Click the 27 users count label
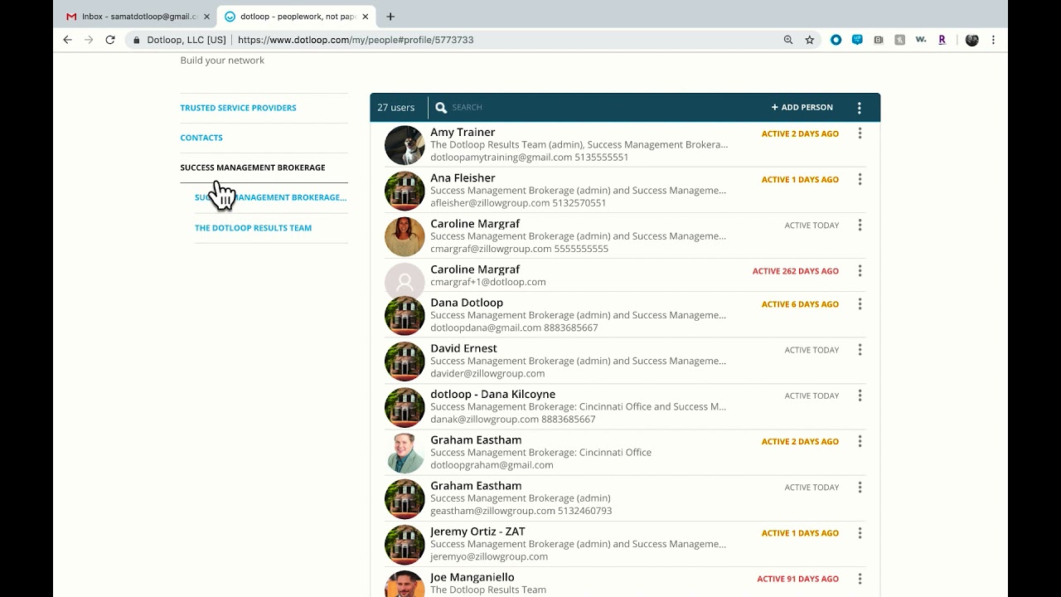Image resolution: width=1061 pixels, height=597 pixels. click(395, 108)
